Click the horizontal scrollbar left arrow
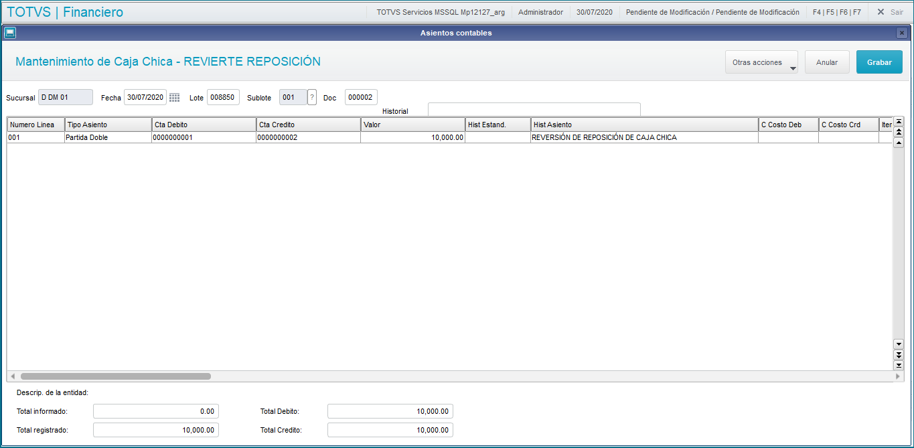The height and width of the screenshot is (448, 914). [13, 376]
